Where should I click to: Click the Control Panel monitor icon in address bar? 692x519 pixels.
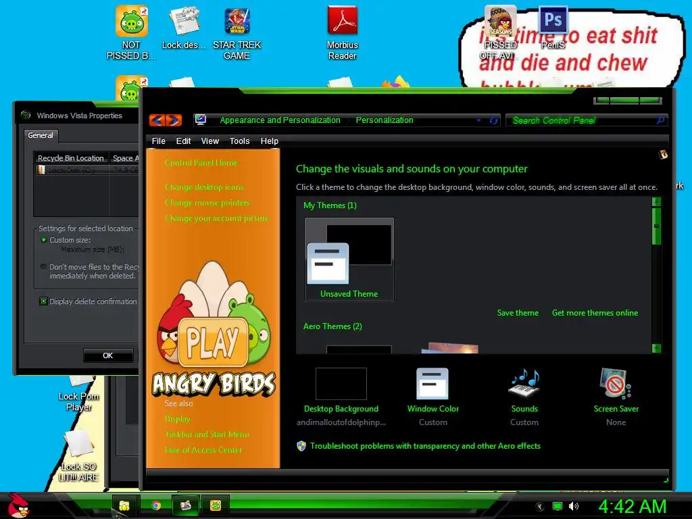(201, 120)
